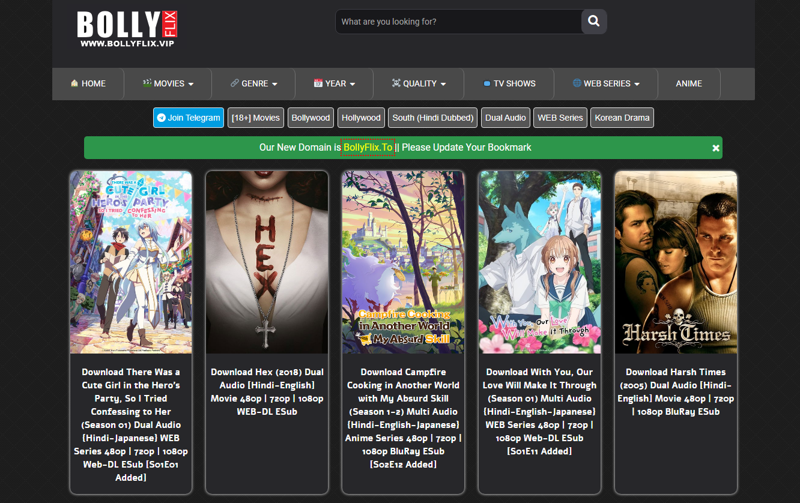Dismiss the green new-domain banner
The width and height of the screenshot is (800, 503).
pyautogui.click(x=715, y=148)
